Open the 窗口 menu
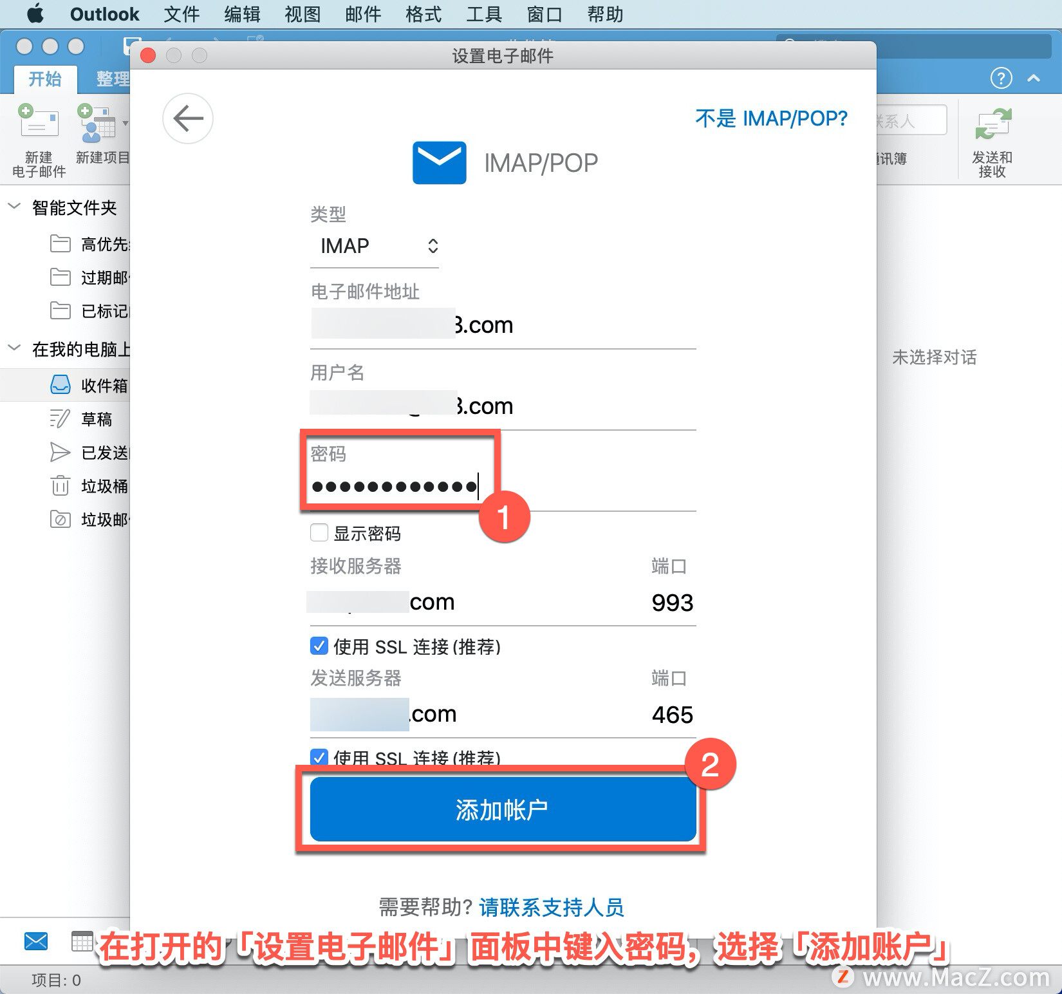This screenshot has width=1062, height=994. 545,14
